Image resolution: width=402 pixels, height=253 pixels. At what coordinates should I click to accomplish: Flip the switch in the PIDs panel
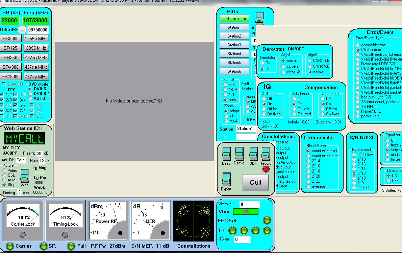260,19
